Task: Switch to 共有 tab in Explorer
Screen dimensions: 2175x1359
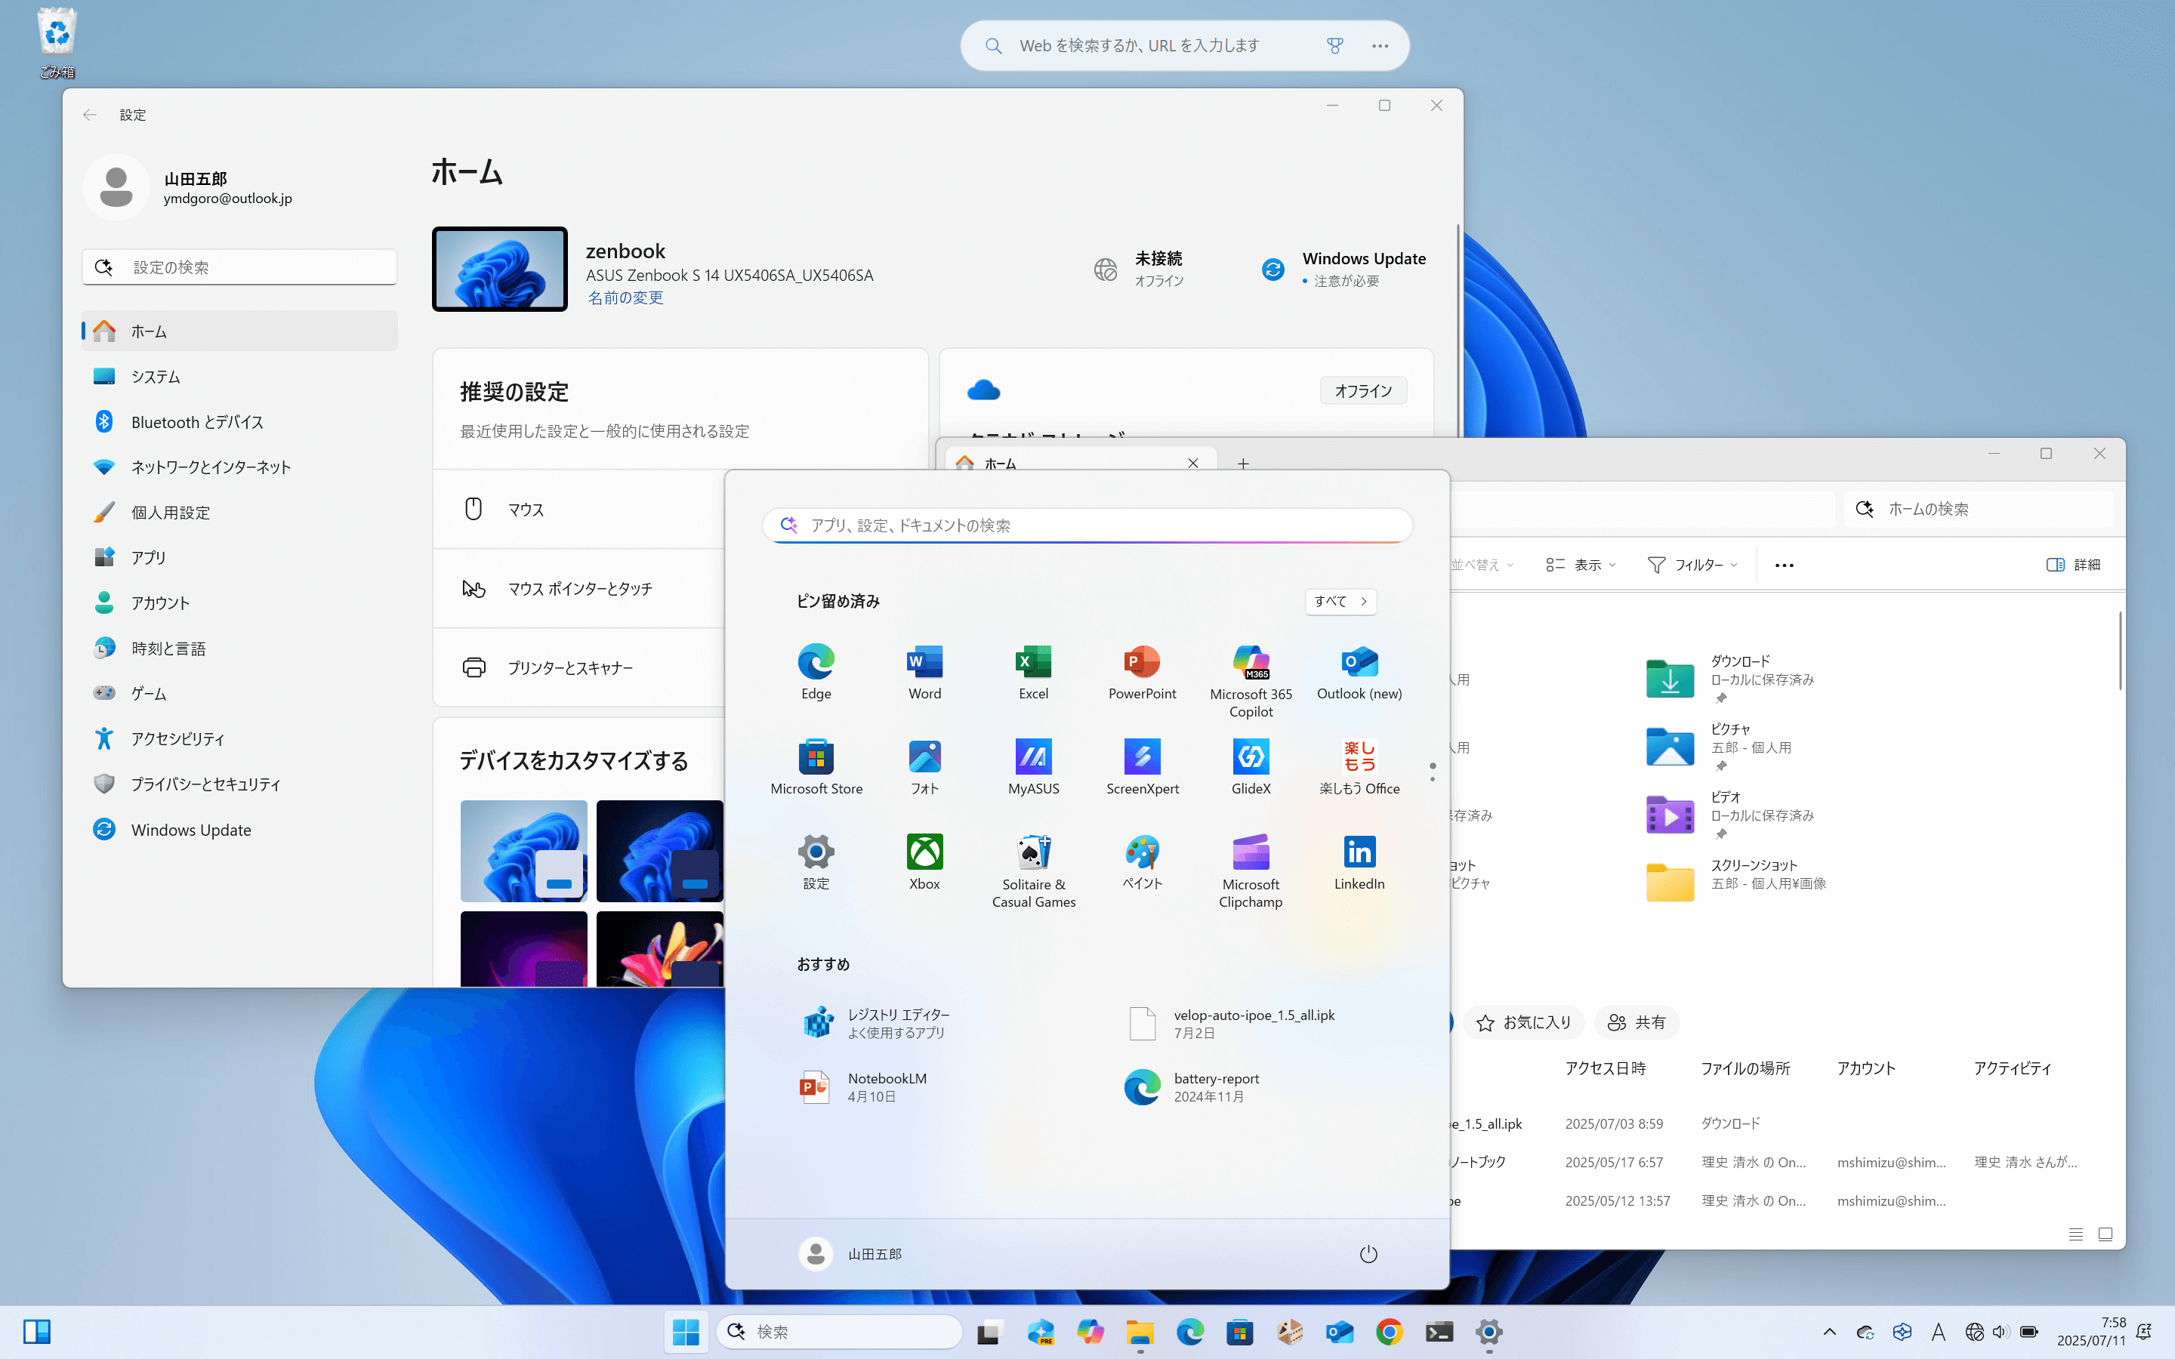Action: (1636, 1022)
